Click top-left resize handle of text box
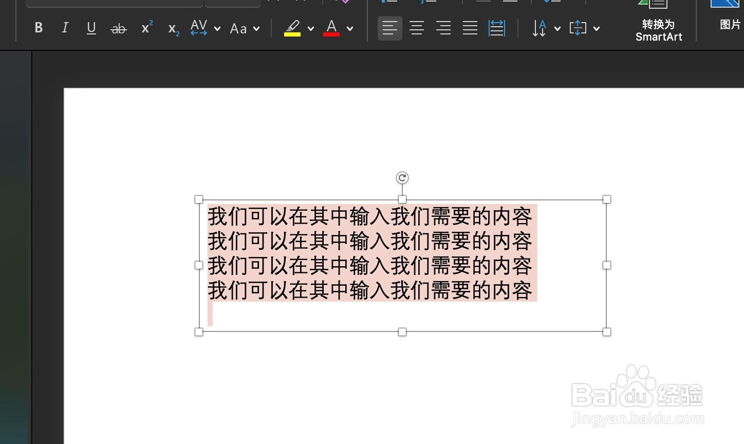The width and height of the screenshot is (744, 444). point(199,199)
